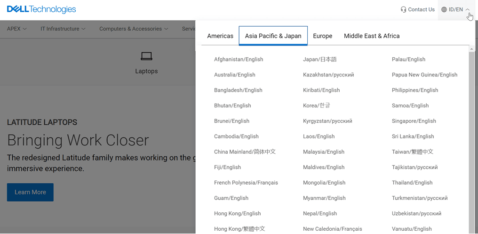Select Philippines/English

point(414,90)
